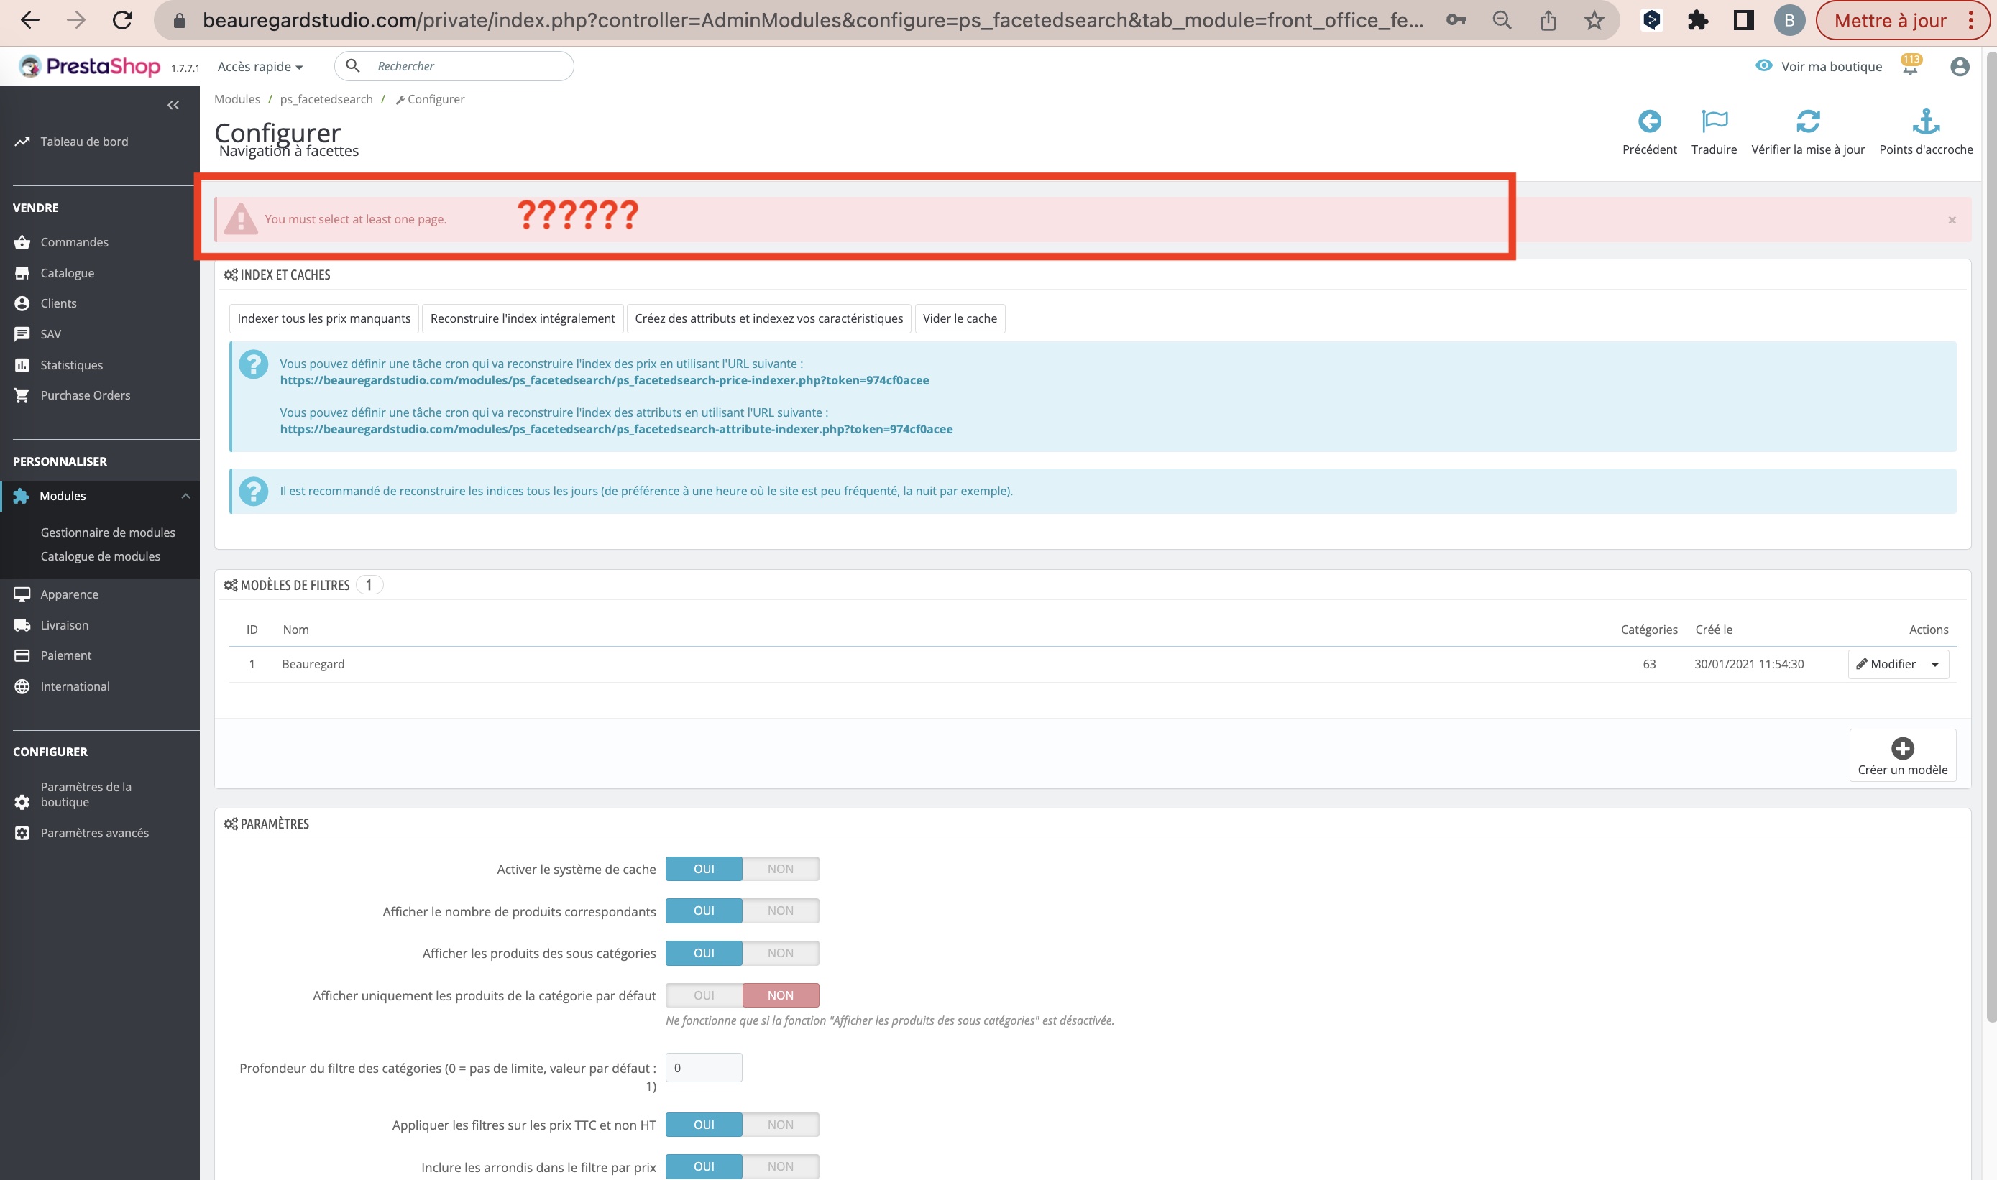This screenshot has width=1997, height=1180.
Task: Turn off 'Afficher les produits des sous catégories'
Action: point(780,953)
